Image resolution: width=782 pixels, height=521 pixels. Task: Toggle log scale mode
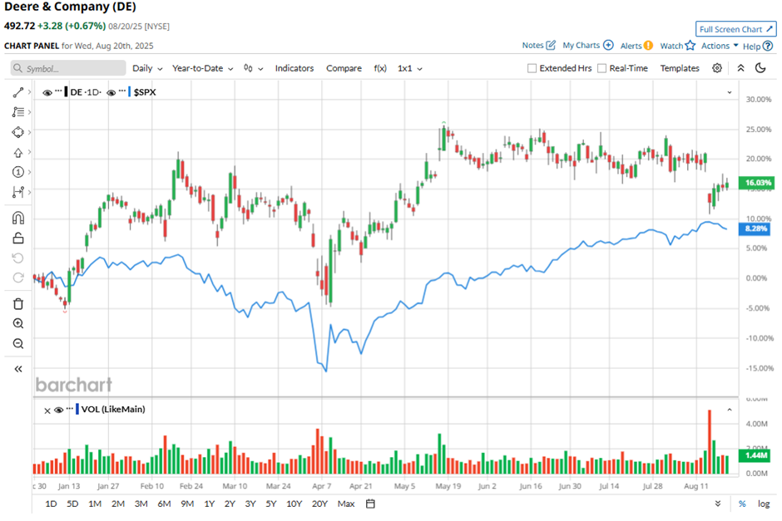764,504
